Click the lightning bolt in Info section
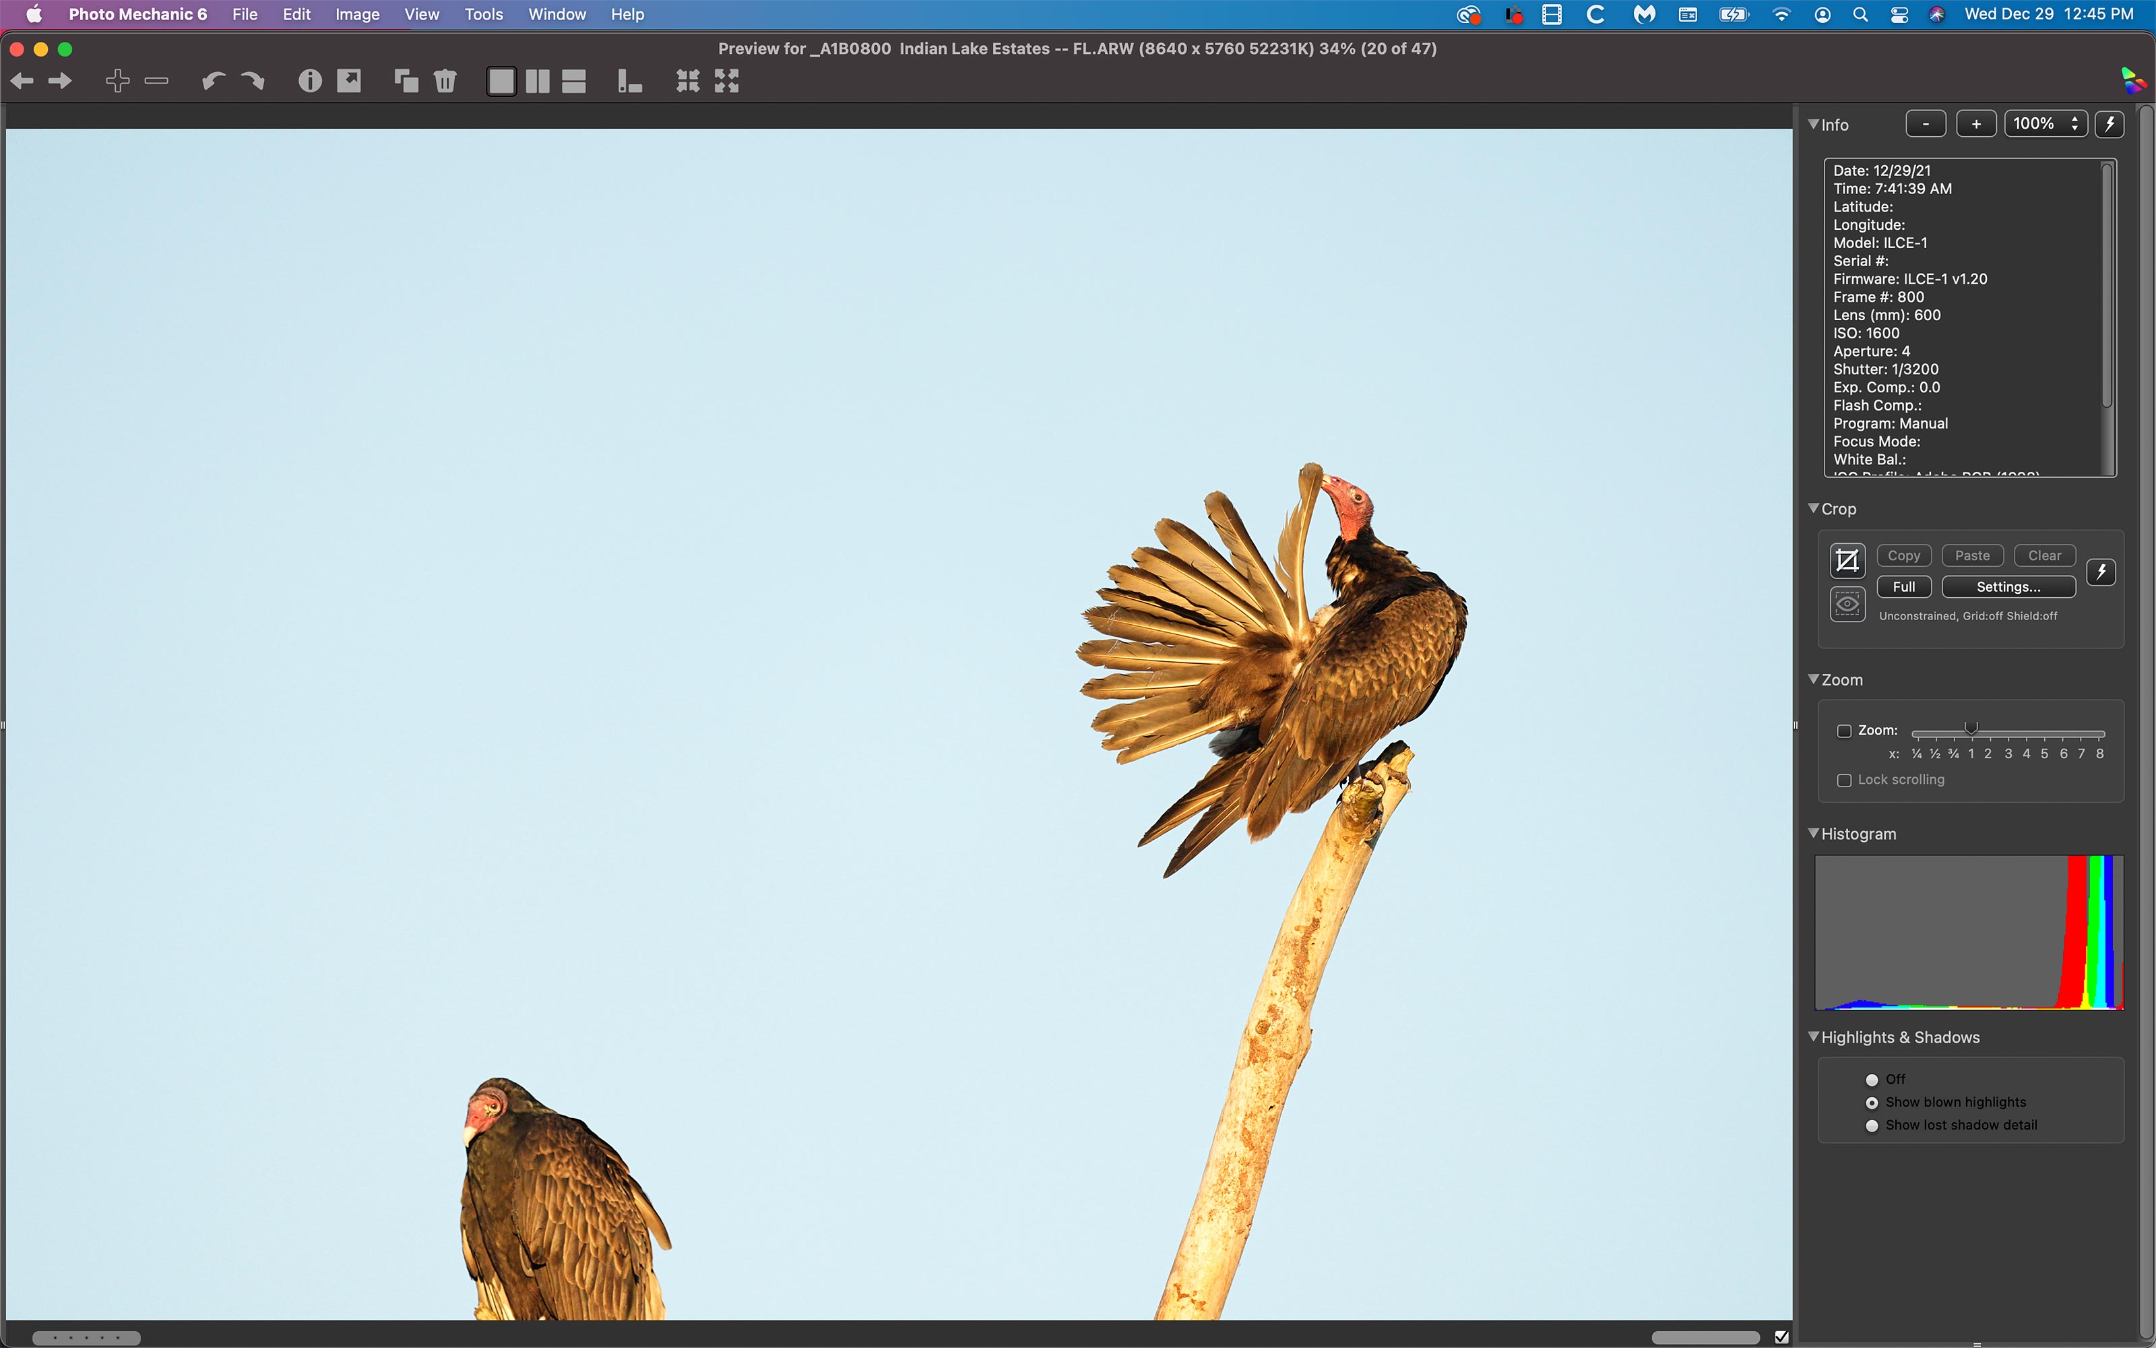 tap(2109, 124)
